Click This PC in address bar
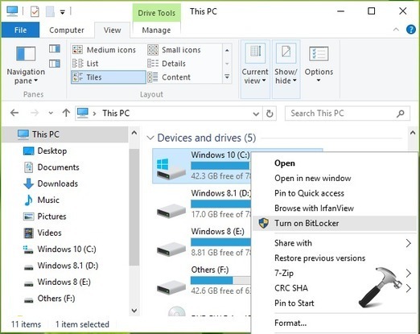 pos(116,113)
